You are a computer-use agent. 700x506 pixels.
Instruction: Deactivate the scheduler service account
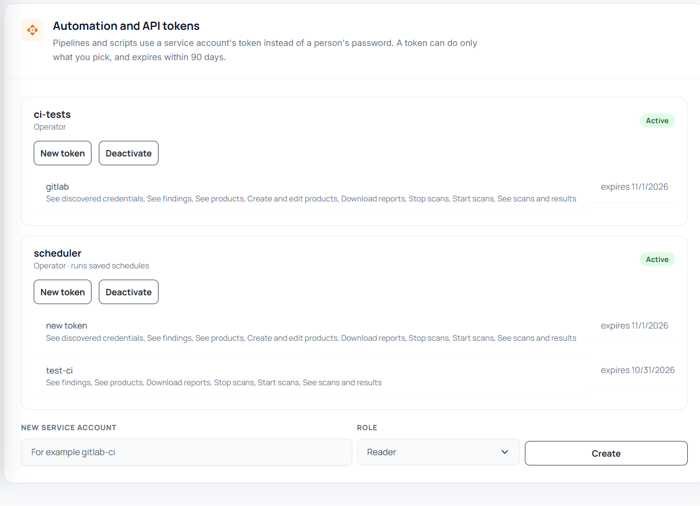pyautogui.click(x=129, y=292)
